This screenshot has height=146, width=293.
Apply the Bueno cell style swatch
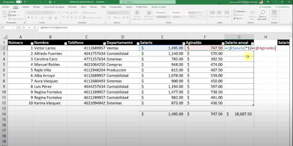[196, 13]
